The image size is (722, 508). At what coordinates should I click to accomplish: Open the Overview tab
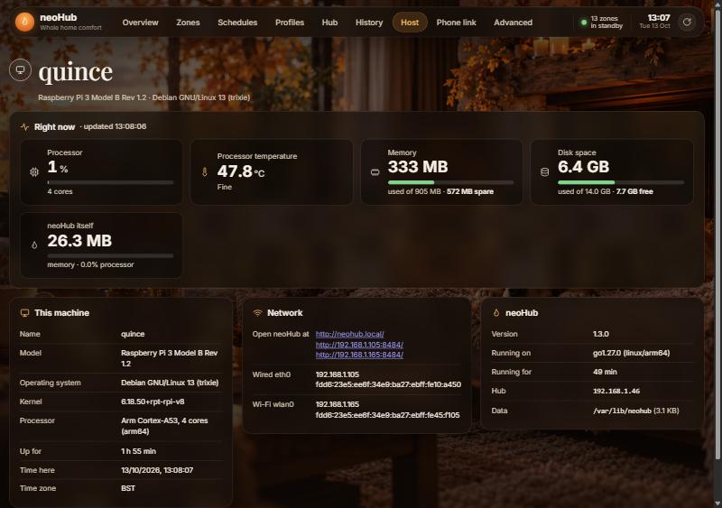pyautogui.click(x=141, y=23)
